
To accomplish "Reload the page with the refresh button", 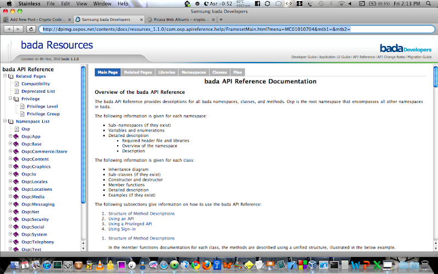I will (x=31, y=29).
